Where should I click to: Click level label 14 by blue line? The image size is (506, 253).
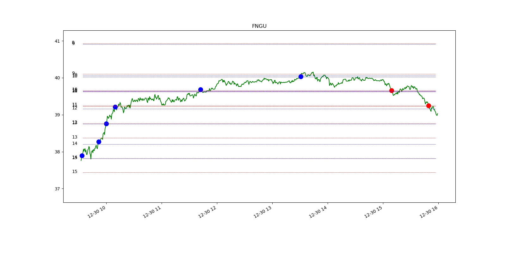75,143
